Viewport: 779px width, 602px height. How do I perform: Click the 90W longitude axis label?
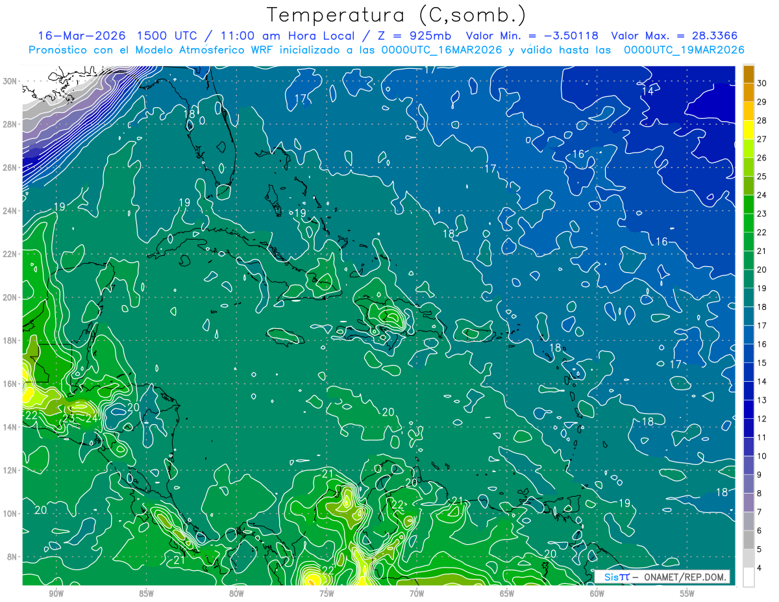[56, 594]
